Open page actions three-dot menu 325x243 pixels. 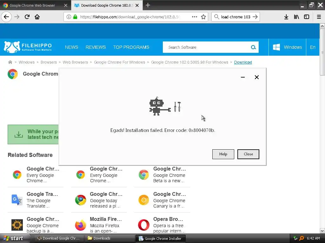click(195, 17)
